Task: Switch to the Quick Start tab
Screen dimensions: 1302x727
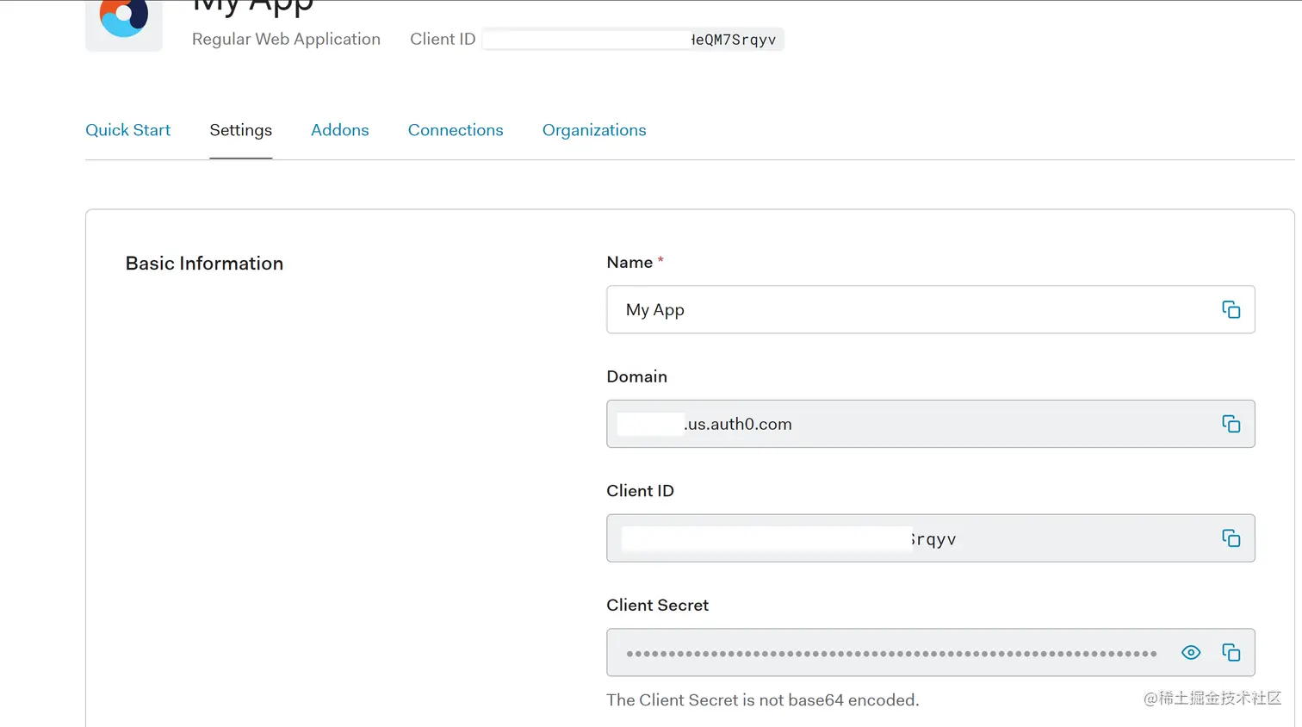Action: (127, 130)
